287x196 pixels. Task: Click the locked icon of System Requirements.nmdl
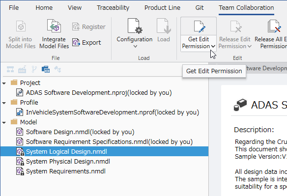pos(20,171)
